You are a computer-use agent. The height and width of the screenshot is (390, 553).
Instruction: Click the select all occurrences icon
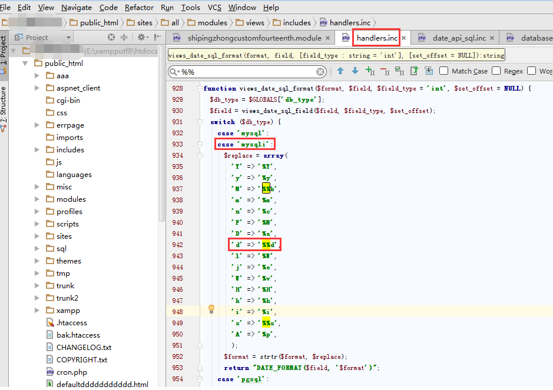click(x=399, y=71)
